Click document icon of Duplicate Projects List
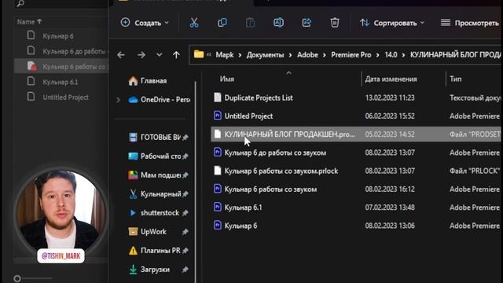 click(x=218, y=97)
